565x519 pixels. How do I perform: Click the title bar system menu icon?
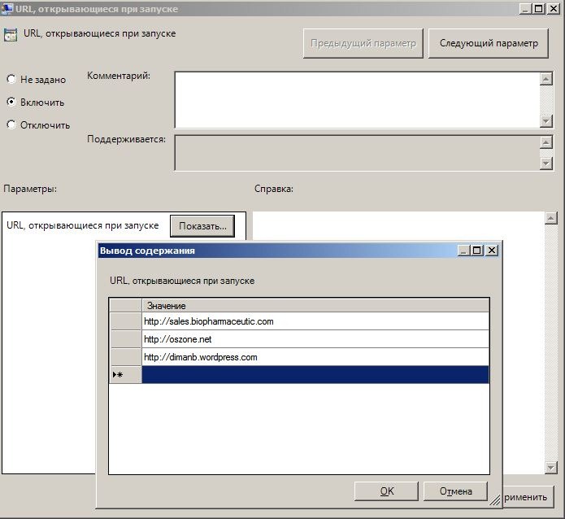7,8
